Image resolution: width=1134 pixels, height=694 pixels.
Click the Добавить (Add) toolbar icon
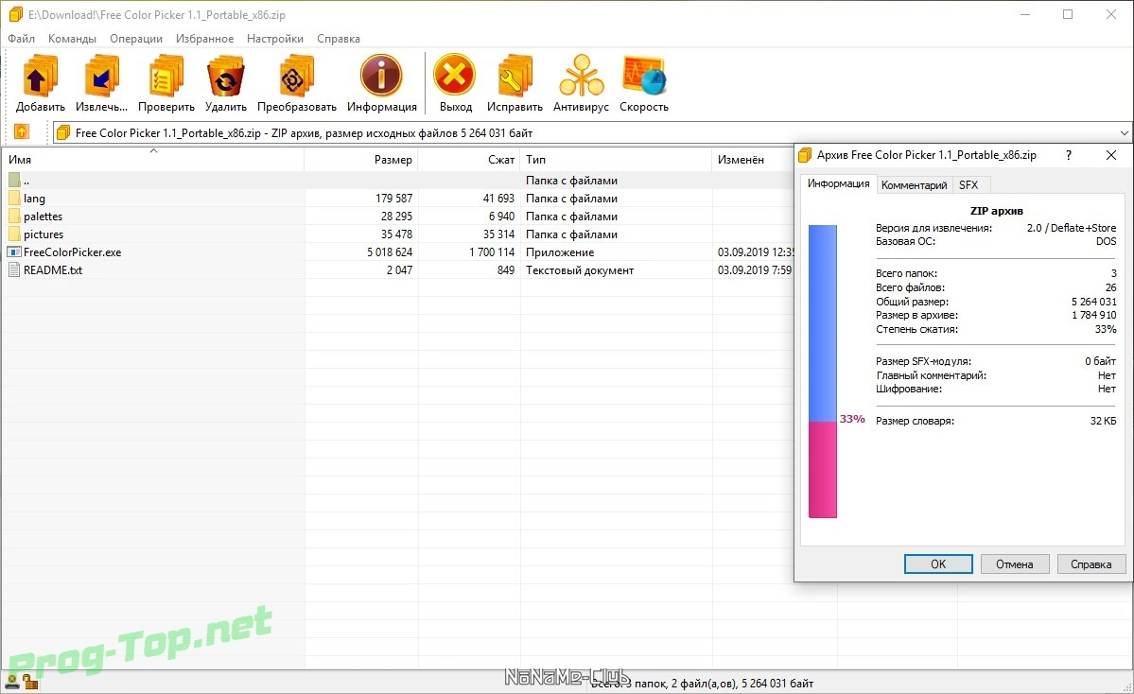click(40, 77)
